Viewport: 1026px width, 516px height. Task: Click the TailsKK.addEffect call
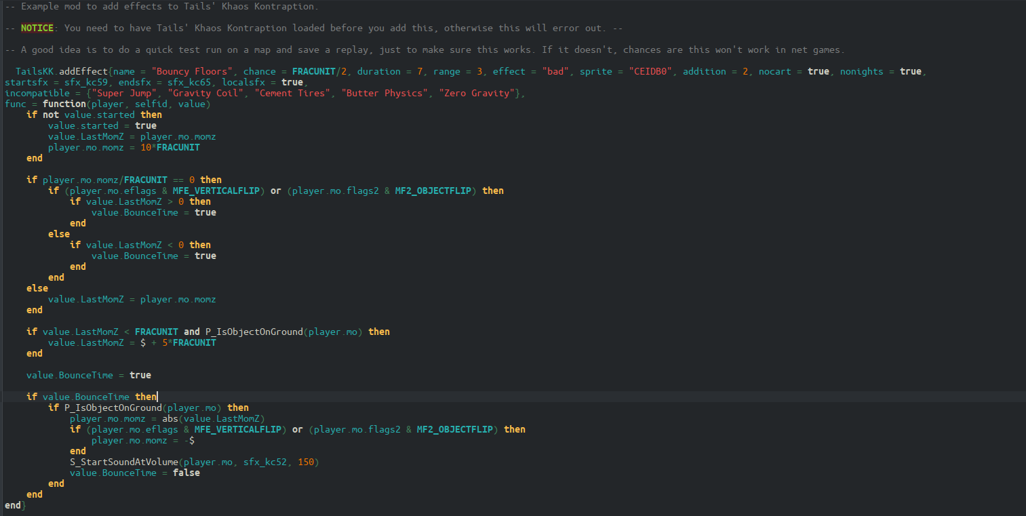(62, 71)
